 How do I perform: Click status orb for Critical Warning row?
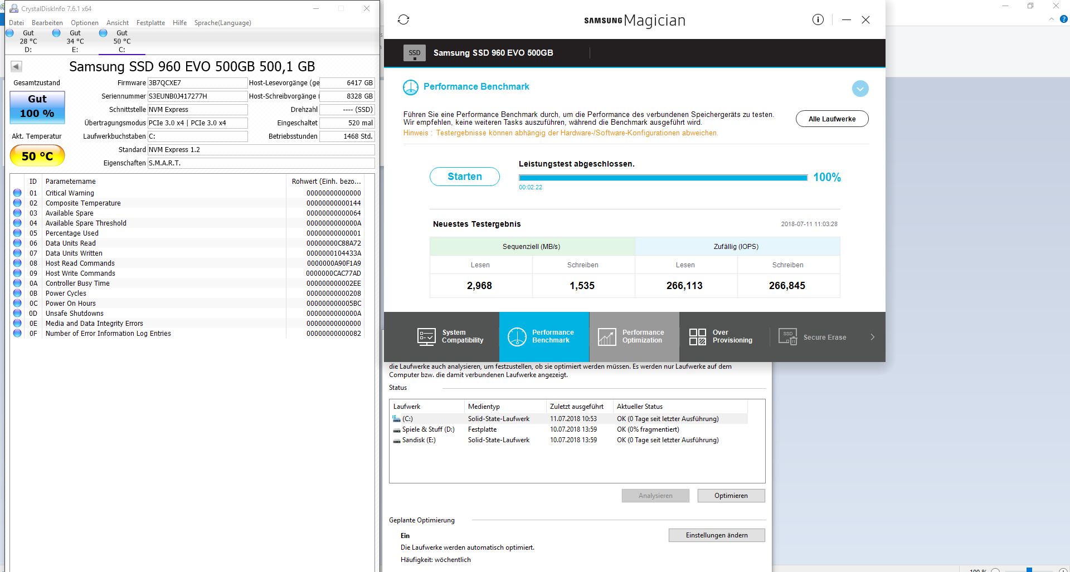17,193
